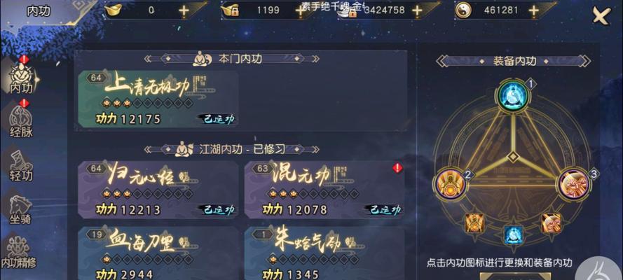Image resolution: width=623 pixels, height=280 pixels.
Task: Select the 轻功 sidebar icon
Action: (22, 166)
